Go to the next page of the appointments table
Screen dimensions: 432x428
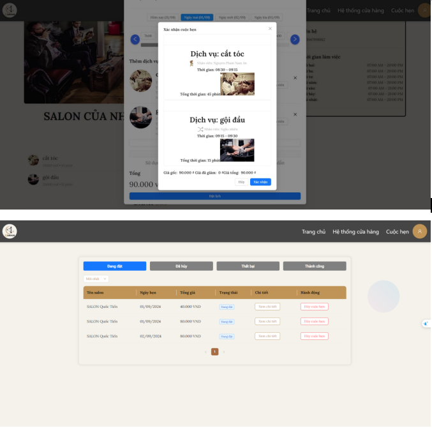[224, 352]
